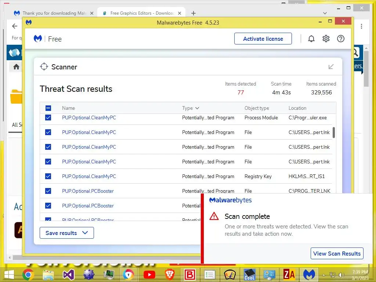This screenshot has width=376, height=282.
Task: Click the Items detected count 77
Action: coord(241,93)
